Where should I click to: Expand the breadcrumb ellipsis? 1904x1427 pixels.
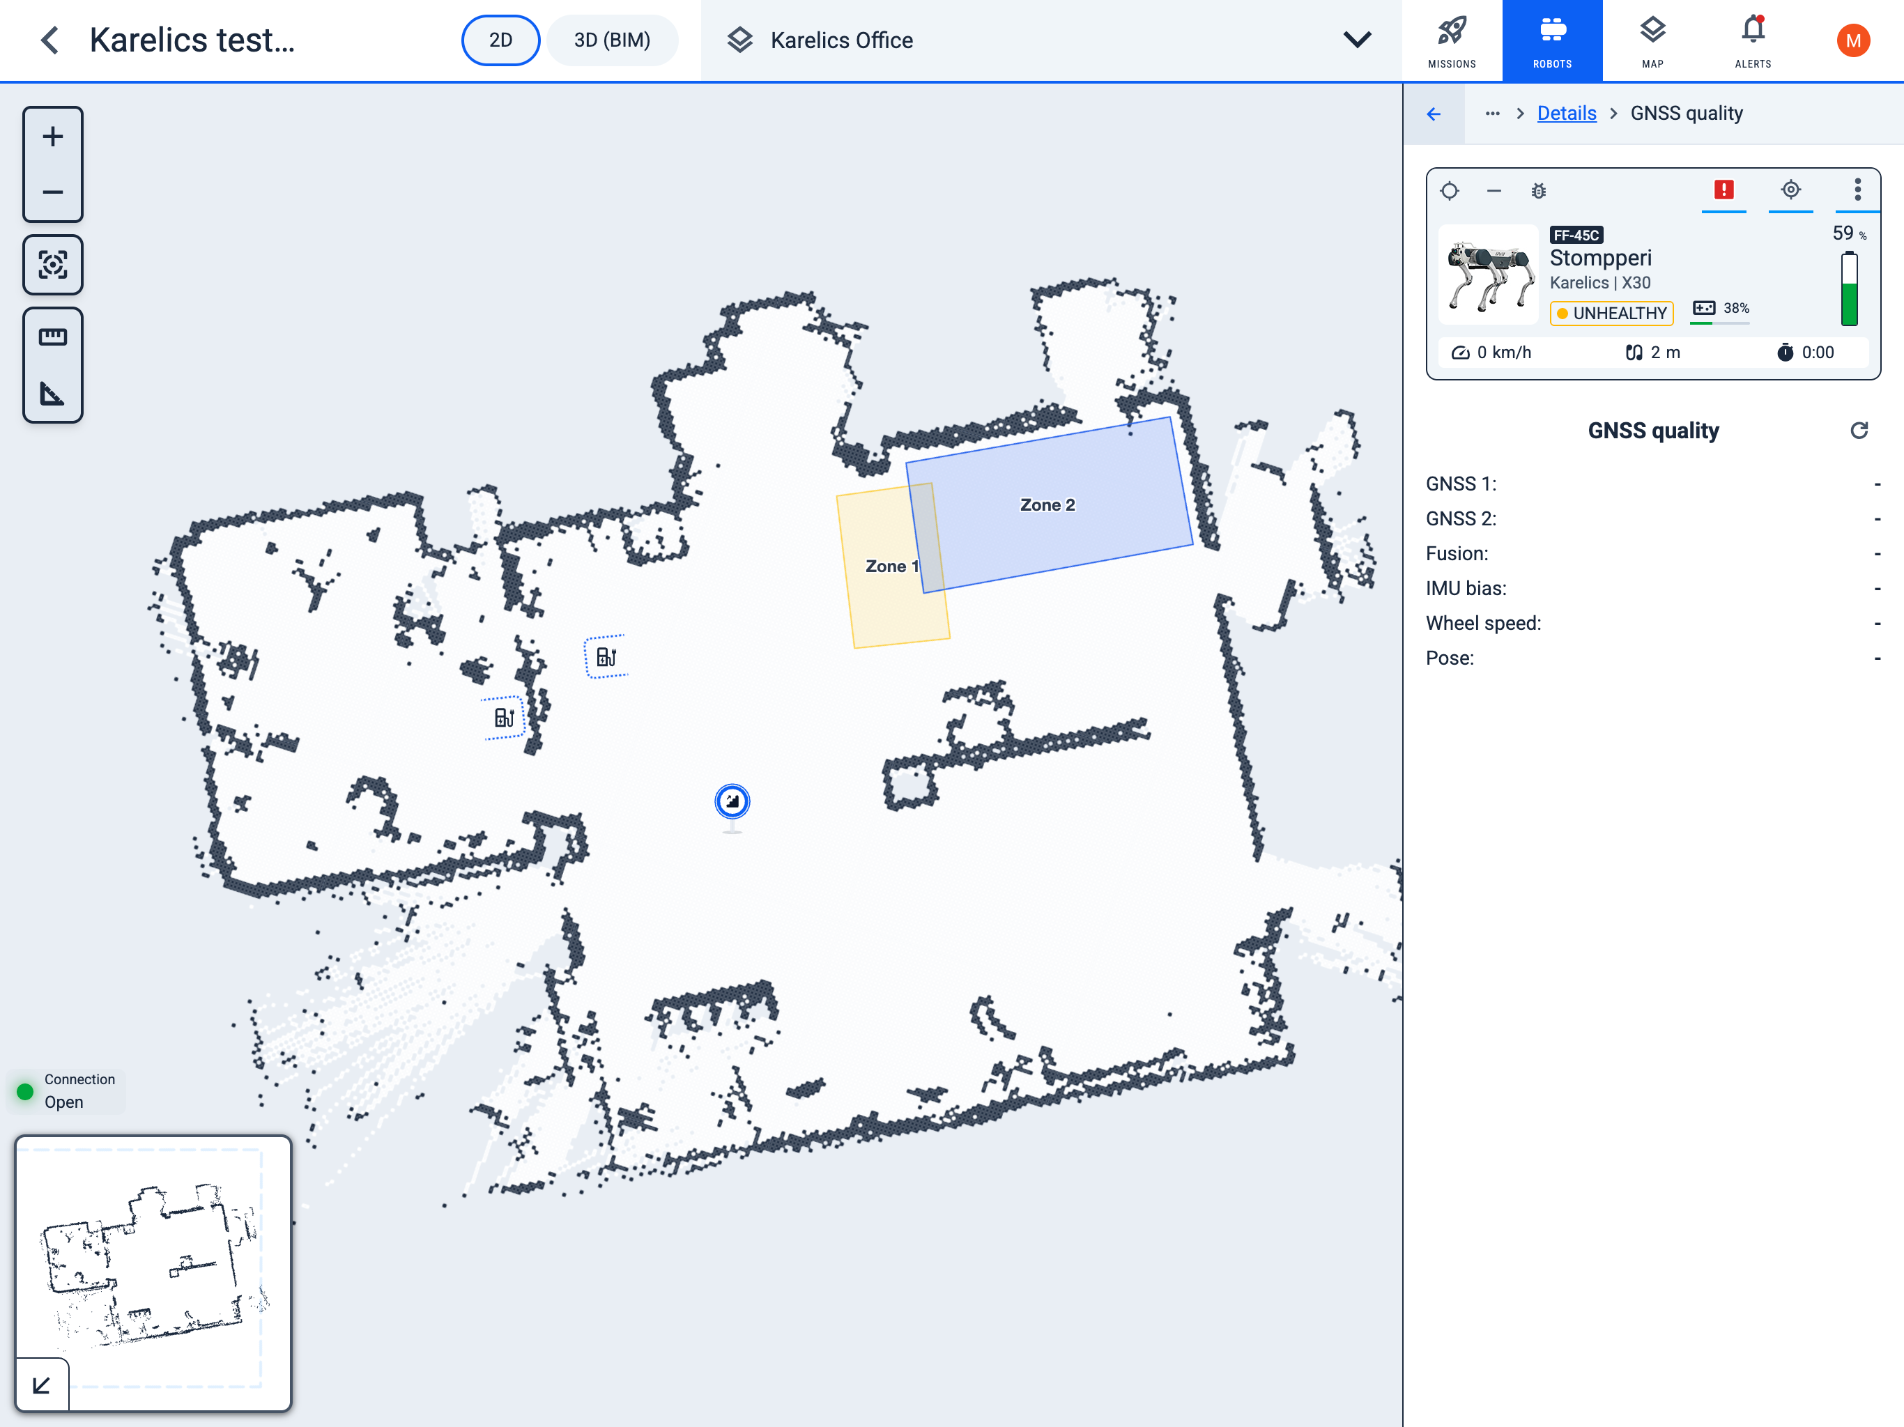1491,114
